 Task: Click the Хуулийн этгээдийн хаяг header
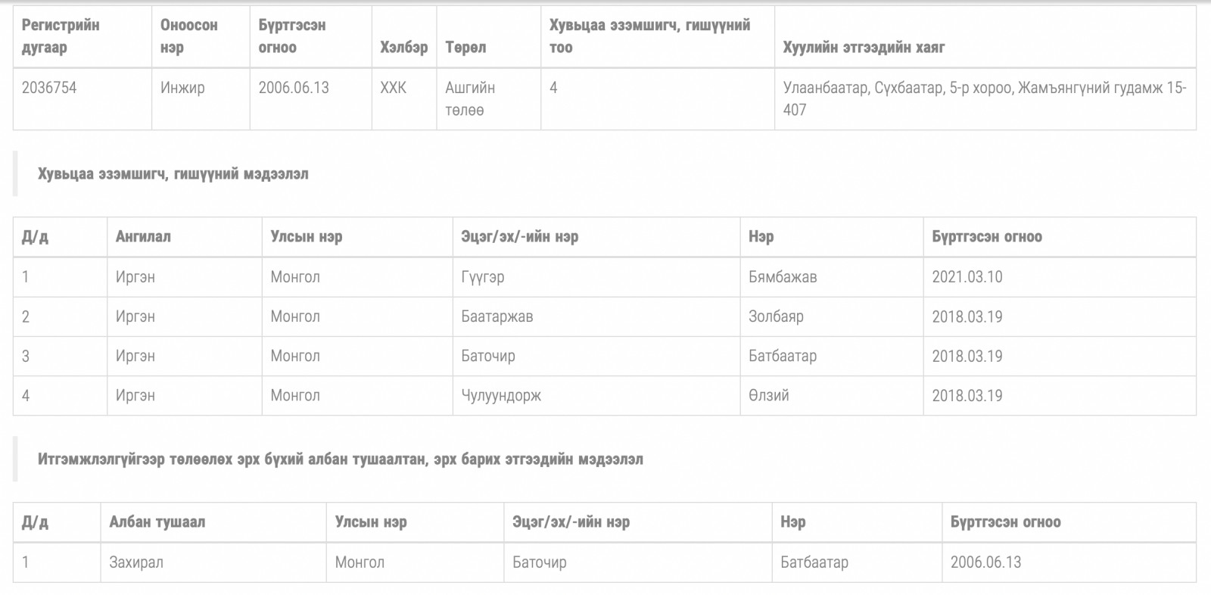pyautogui.click(x=864, y=47)
